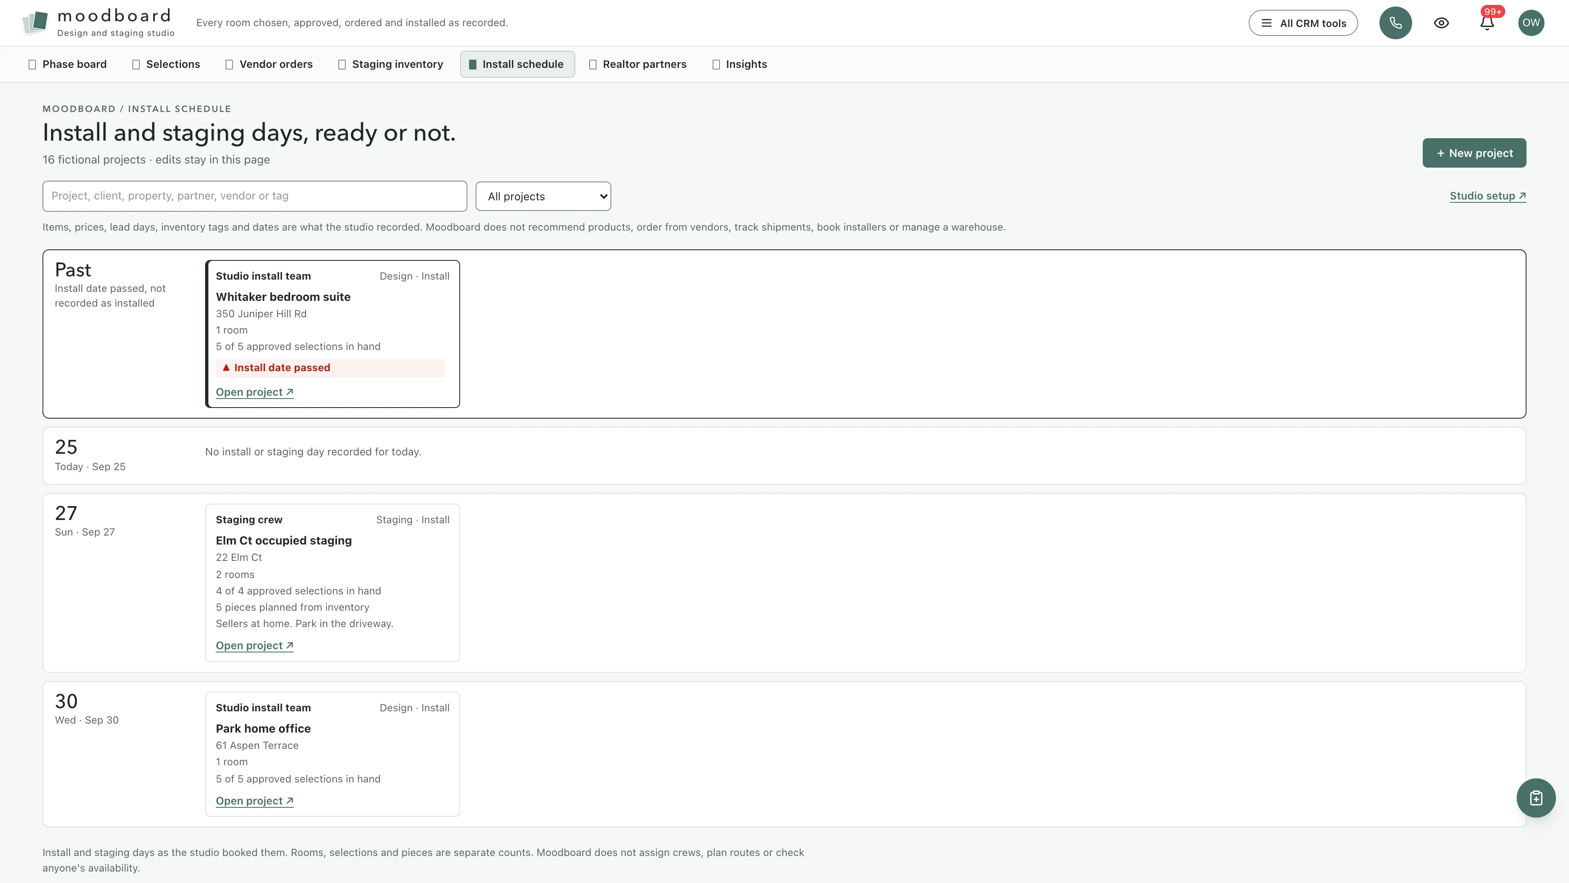This screenshot has width=1569, height=883.
Task: Click the Realtor partners tab icon
Action: pos(592,65)
